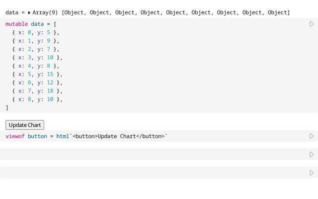Click the code line with y: 15

(37, 74)
